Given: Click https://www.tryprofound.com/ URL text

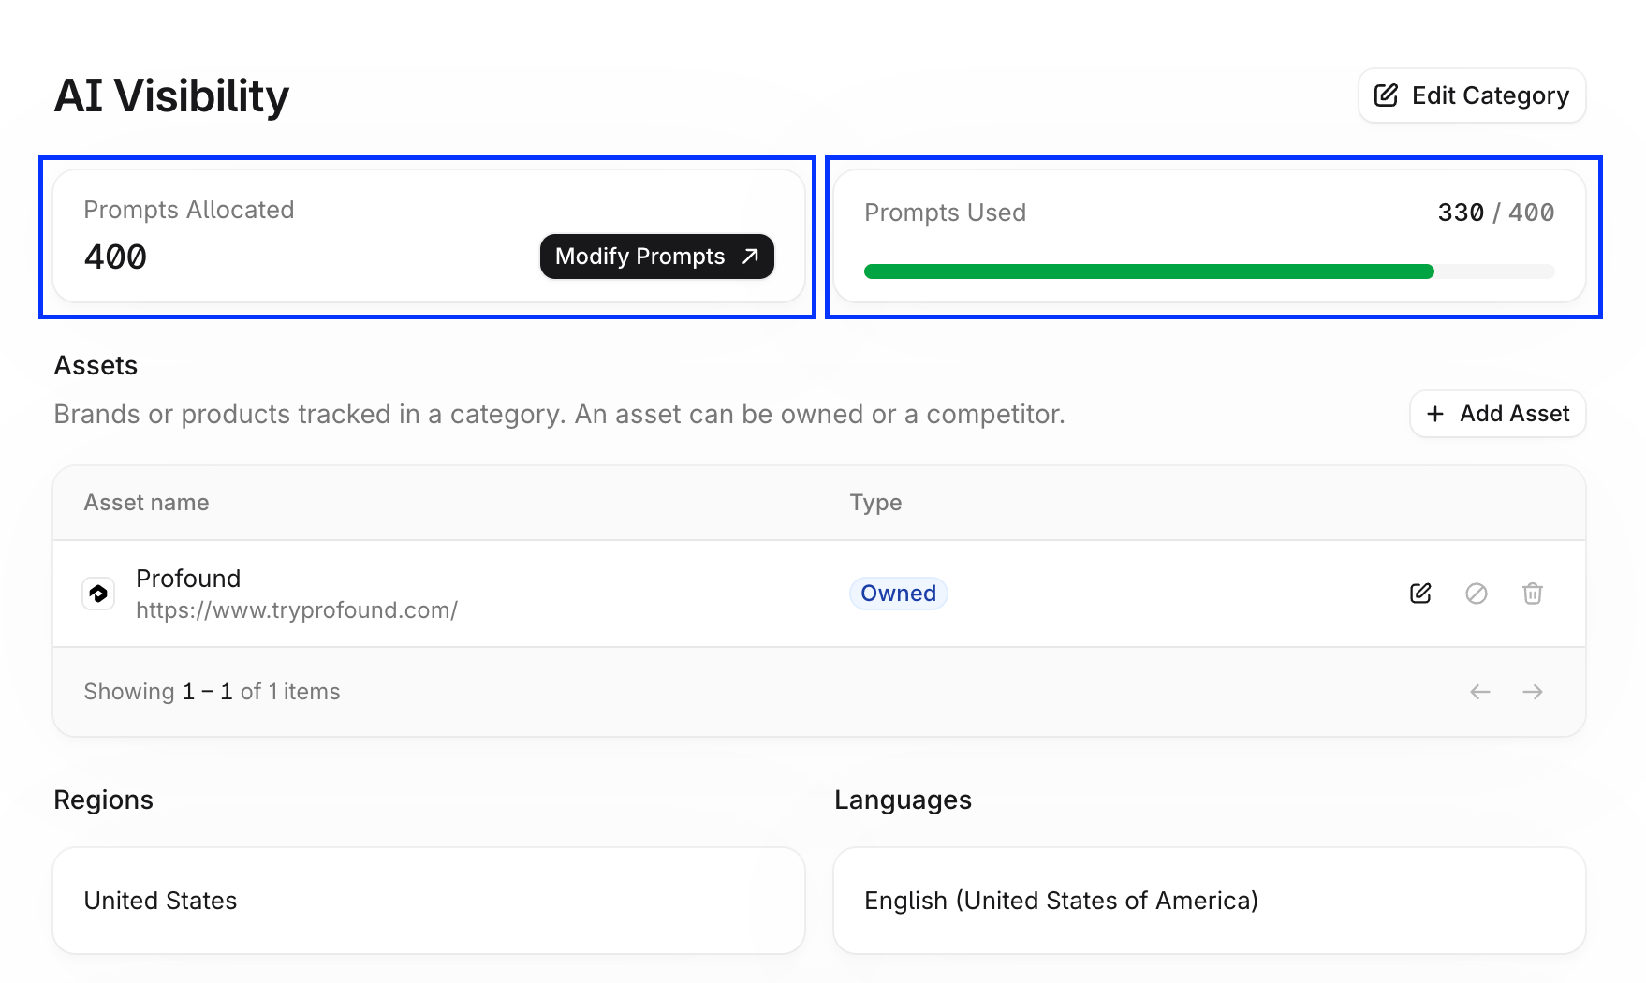Looking at the screenshot, I should (297, 610).
